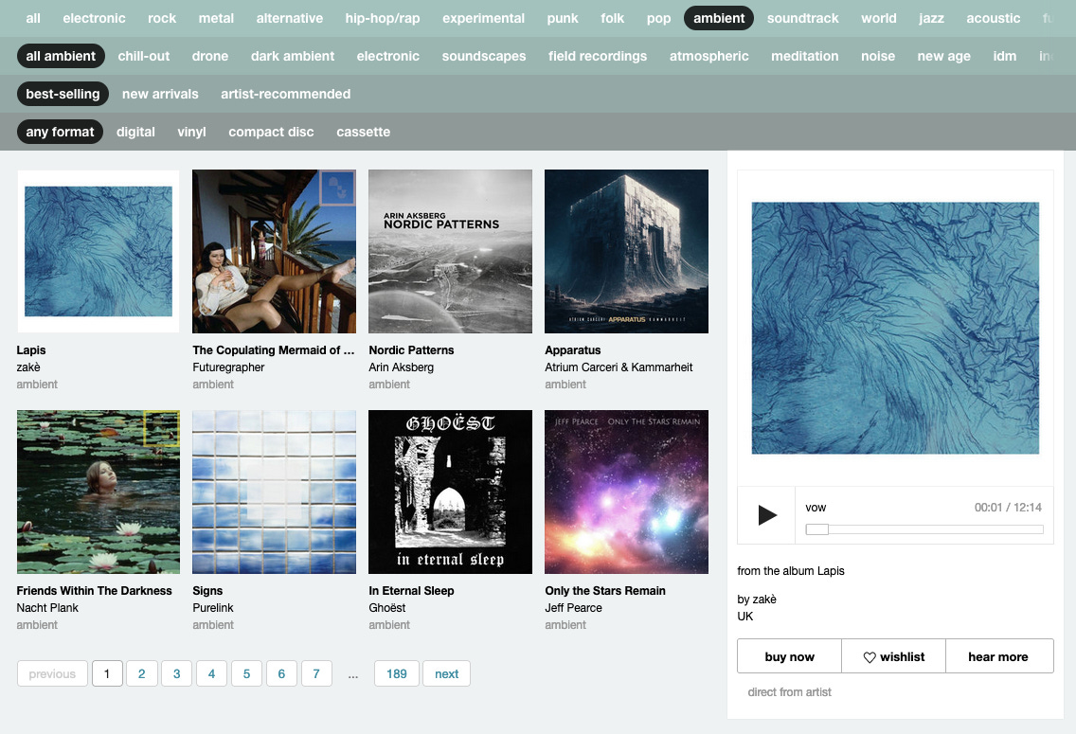Click the buy now button
Screen dimensions: 1076x734
789,656
